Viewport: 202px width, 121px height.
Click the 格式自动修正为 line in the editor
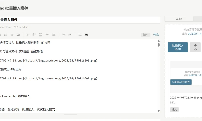click(11, 69)
